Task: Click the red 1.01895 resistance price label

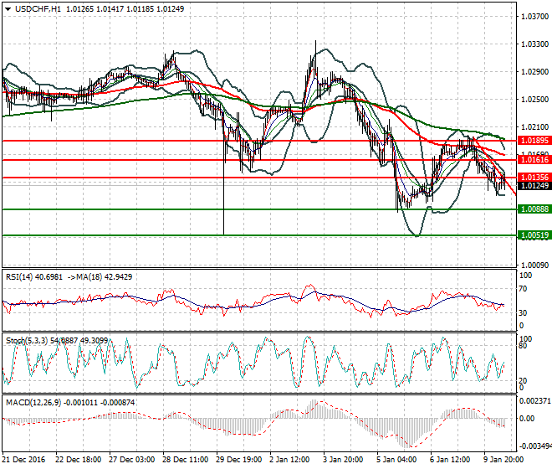Action: pos(534,141)
